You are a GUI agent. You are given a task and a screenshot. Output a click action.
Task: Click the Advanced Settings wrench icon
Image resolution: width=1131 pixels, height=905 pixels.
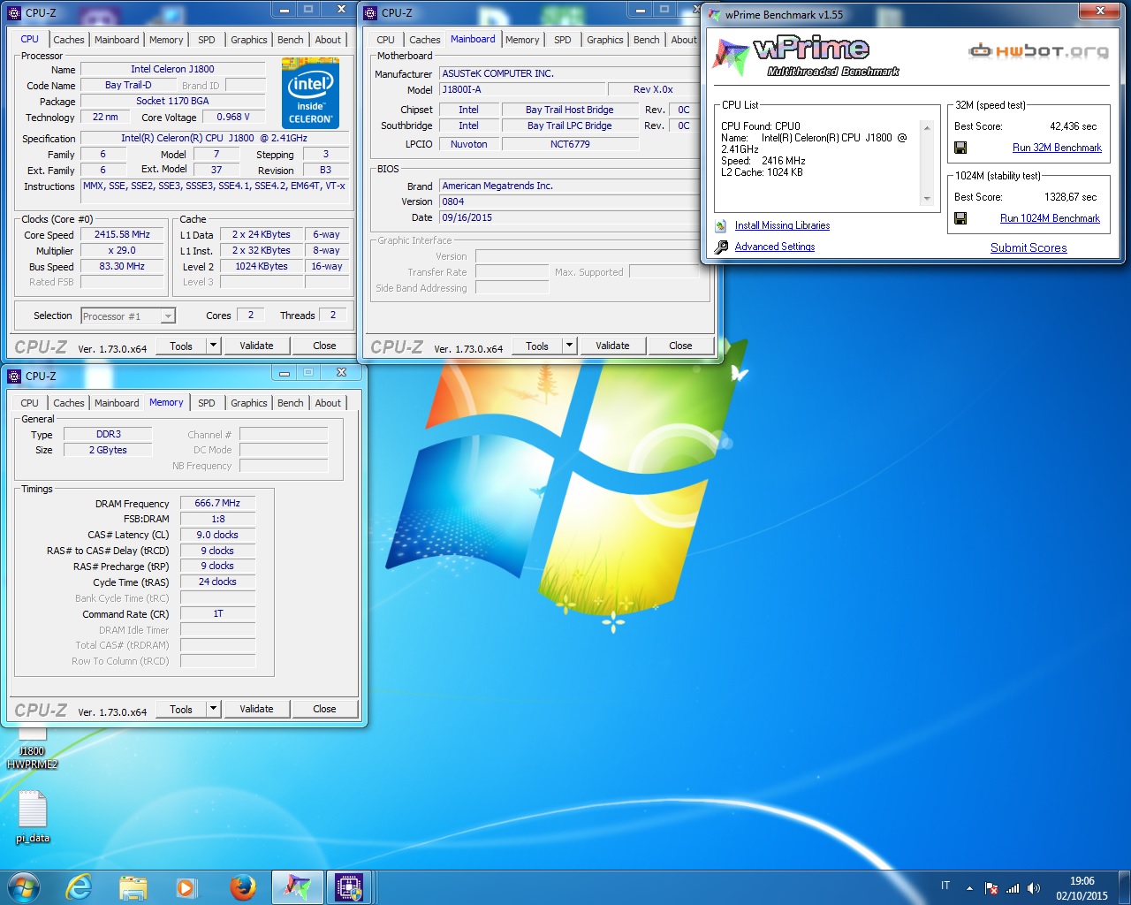[x=721, y=247]
